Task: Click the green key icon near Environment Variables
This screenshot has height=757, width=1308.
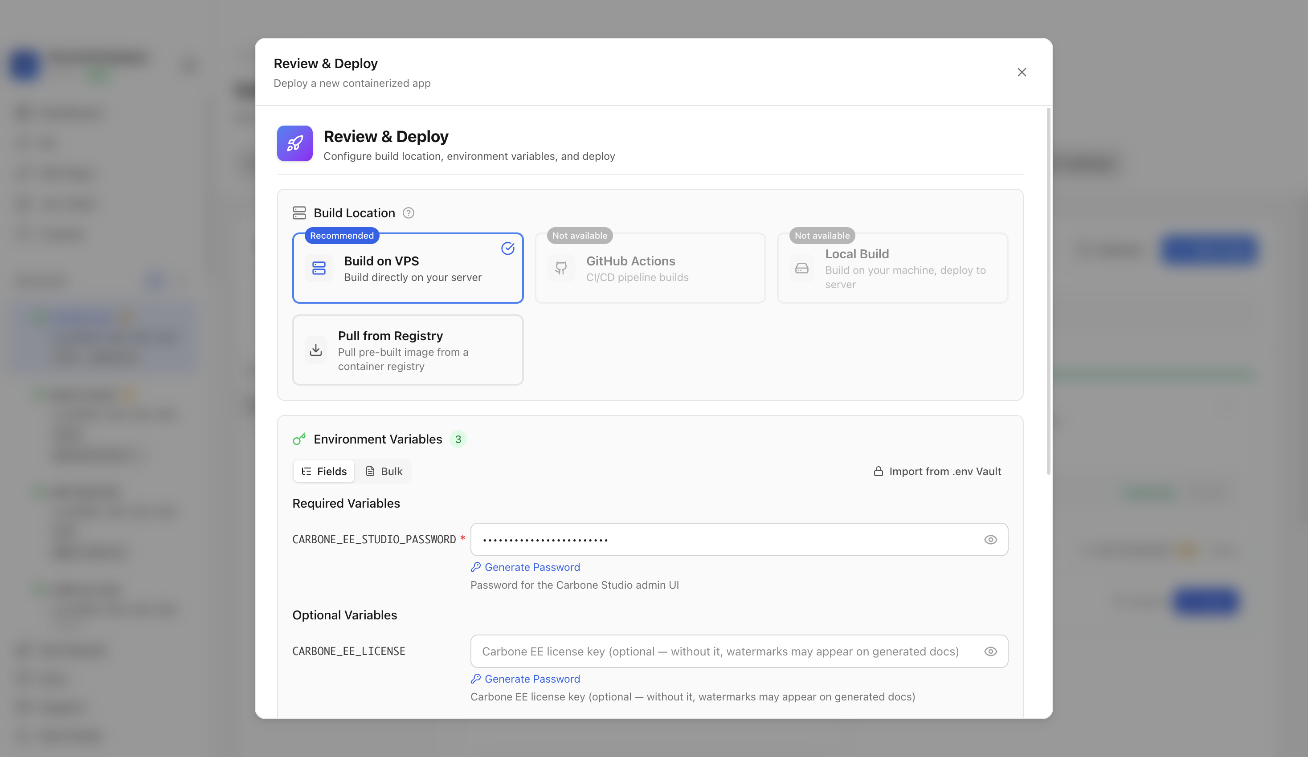Action: [299, 439]
